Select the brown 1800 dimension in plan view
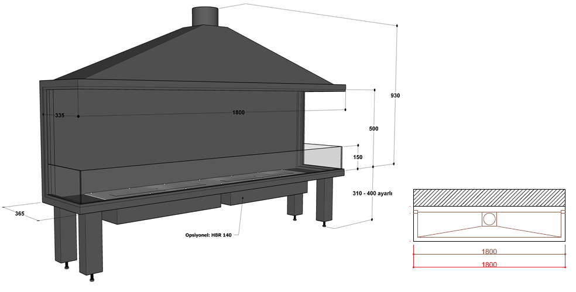 (489, 252)
